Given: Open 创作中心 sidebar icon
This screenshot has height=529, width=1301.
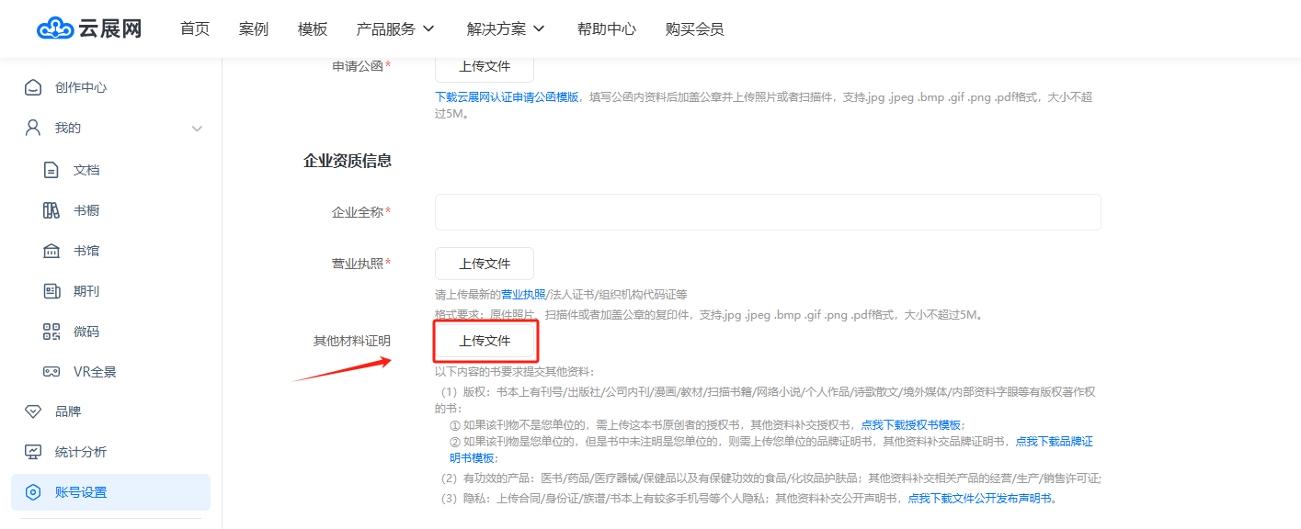Looking at the screenshot, I should click(33, 88).
